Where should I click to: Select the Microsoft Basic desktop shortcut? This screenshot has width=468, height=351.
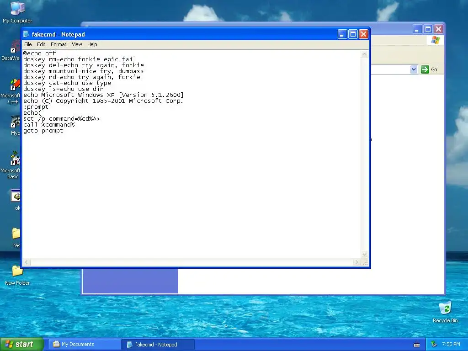pos(11,165)
